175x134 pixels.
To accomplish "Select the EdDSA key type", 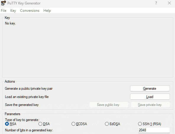I will [x=112, y=124].
